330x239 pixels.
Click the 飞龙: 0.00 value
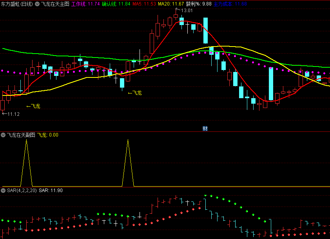coord(48,135)
